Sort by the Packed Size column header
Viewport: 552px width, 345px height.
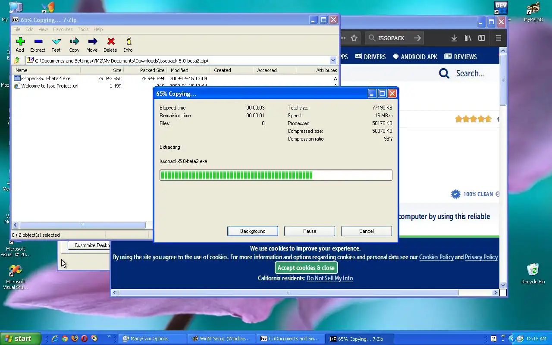[x=145, y=70]
